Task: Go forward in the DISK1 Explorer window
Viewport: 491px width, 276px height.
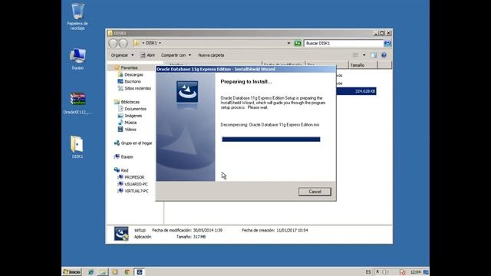Action: [124, 43]
